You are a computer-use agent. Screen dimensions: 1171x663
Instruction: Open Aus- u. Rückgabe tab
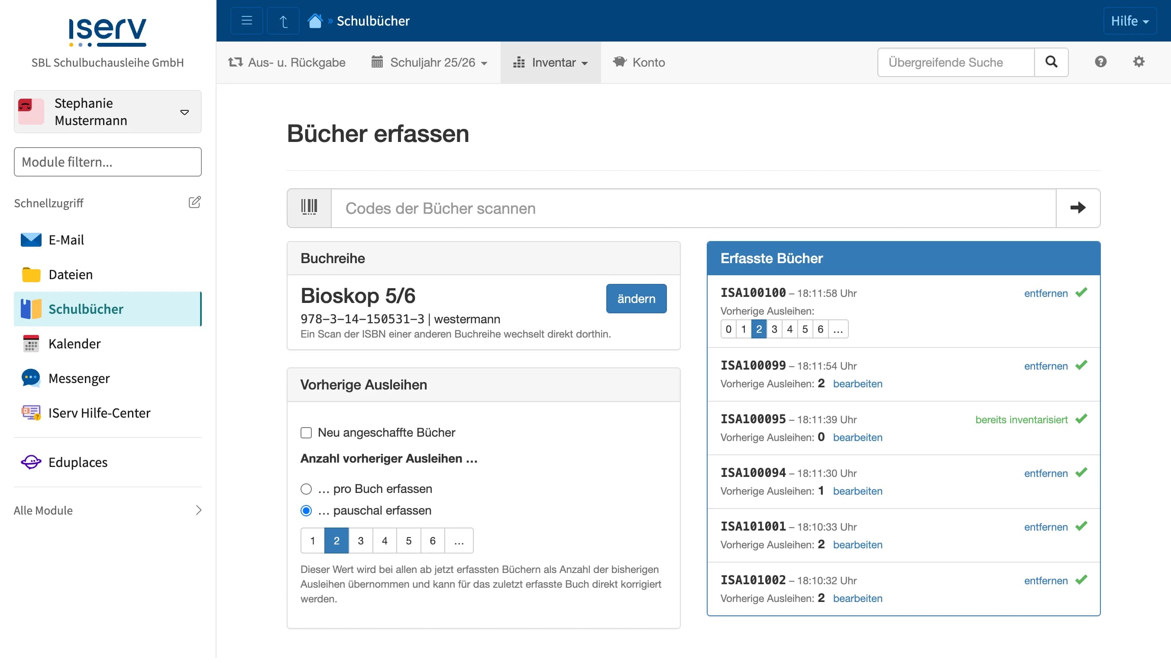click(287, 62)
